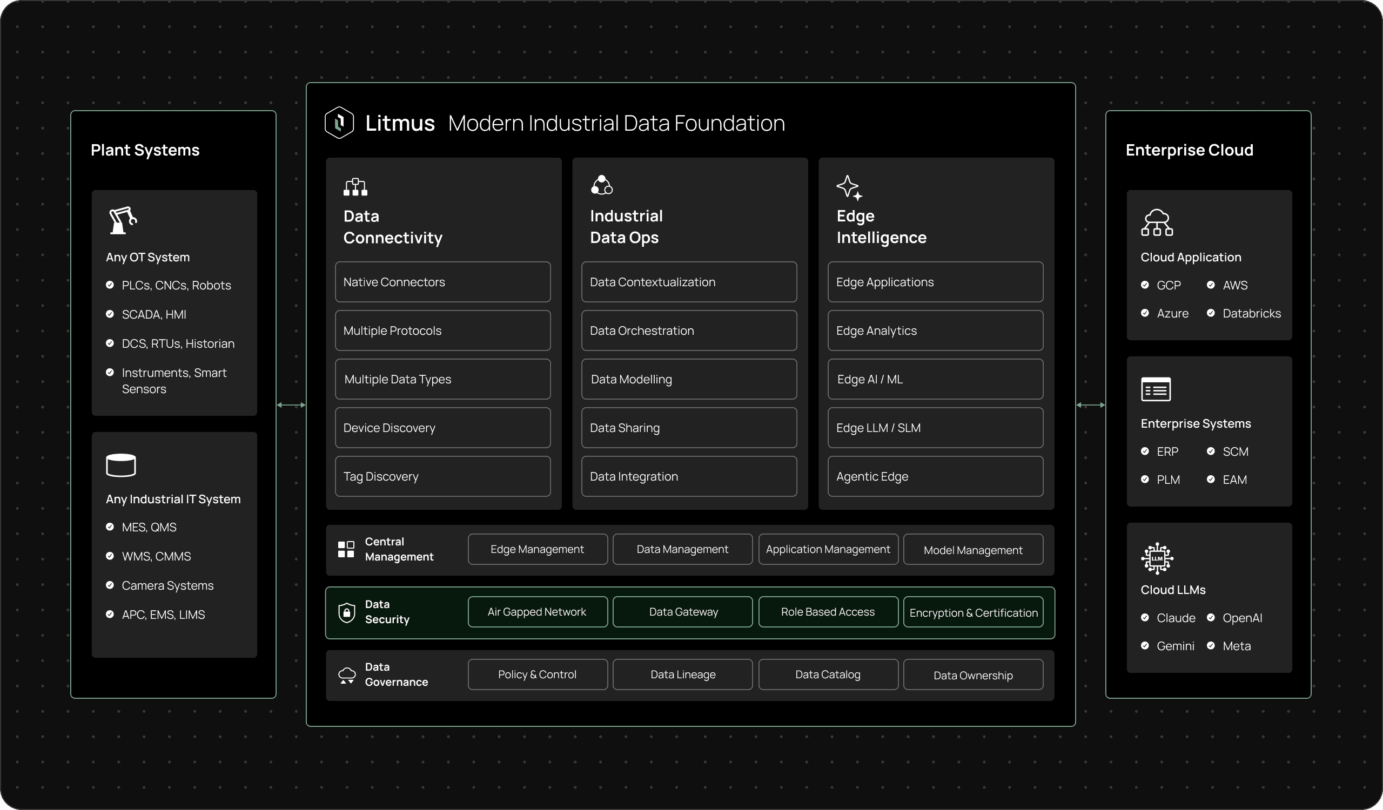Click the Central Management grid icon
1383x810 pixels.
click(x=346, y=549)
